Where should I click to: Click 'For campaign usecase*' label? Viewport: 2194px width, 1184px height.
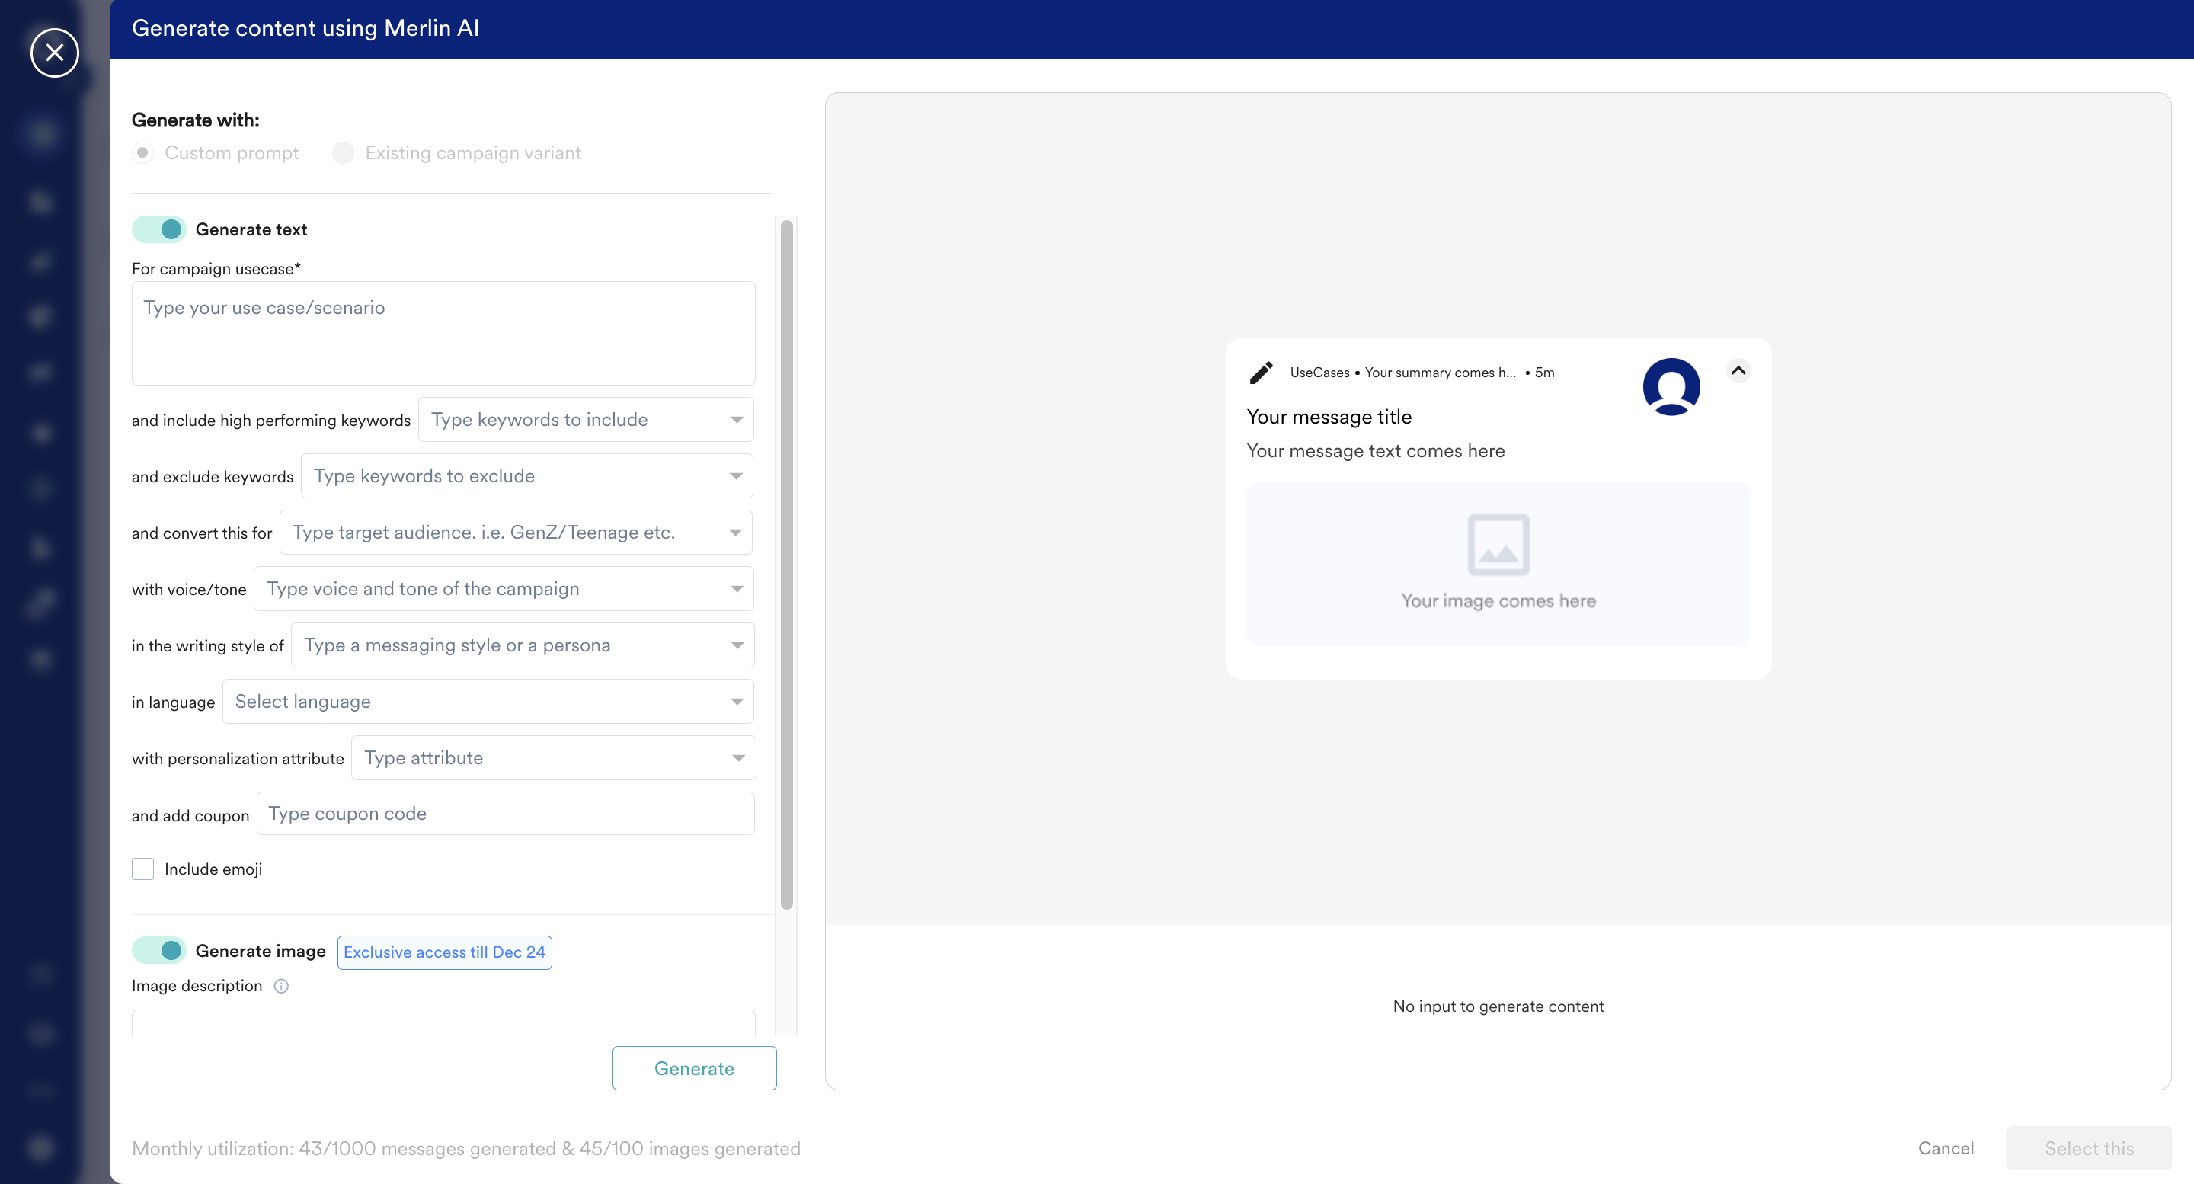(x=216, y=268)
